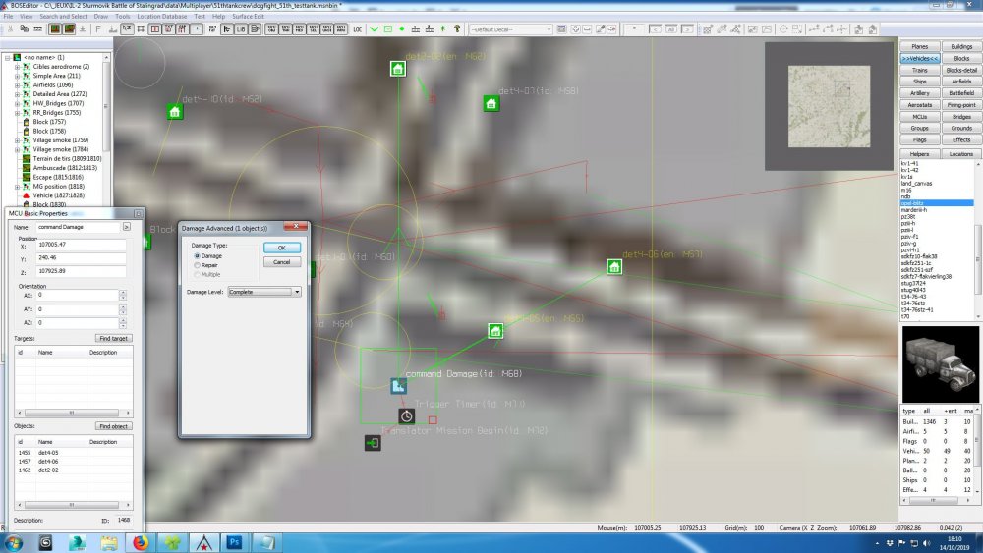Screen dimensions: 983x553
Task: Click the green checkmark toolbar icon
Action: tap(375, 28)
